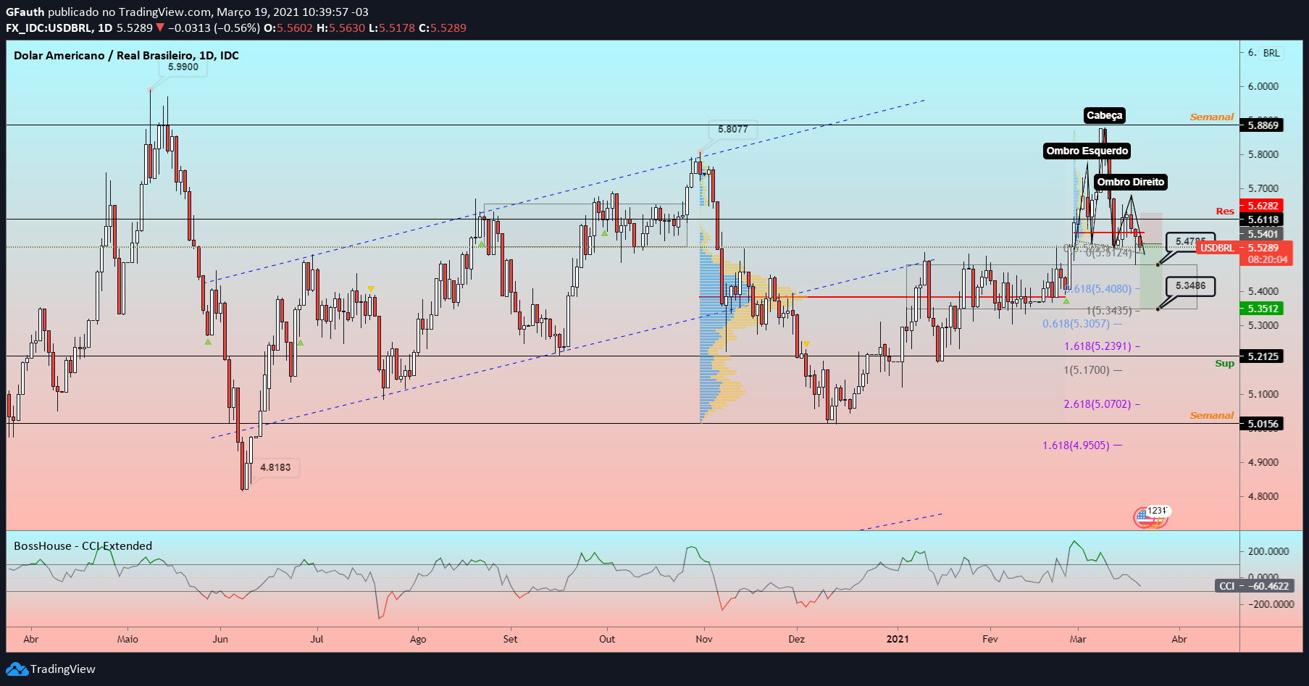Click Fibonacci level 1(5.3435)

click(1108, 311)
